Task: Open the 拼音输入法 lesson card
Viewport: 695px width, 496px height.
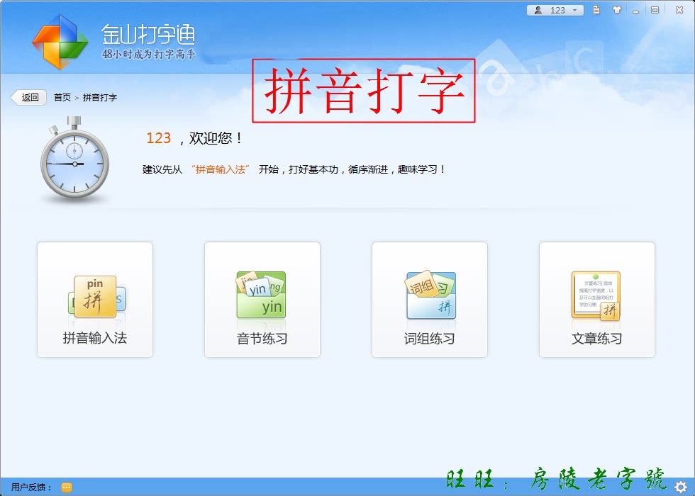Action: pyautogui.click(x=95, y=299)
